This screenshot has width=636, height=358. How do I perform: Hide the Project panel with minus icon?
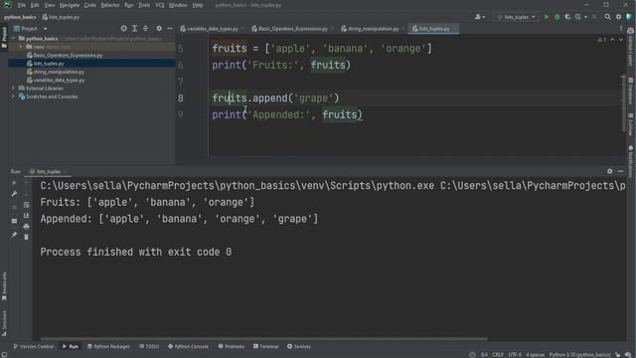click(x=170, y=29)
